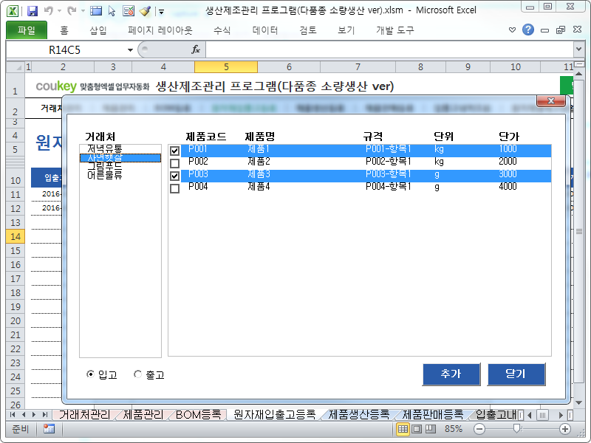Open the 삽입 ribbon tab
Screen dimensions: 591x443
click(x=98, y=30)
